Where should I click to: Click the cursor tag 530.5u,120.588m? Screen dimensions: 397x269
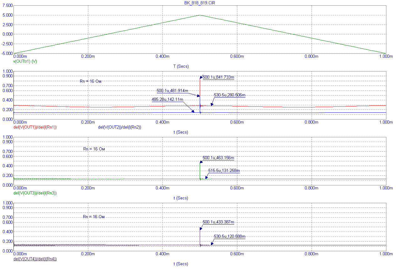229,237
